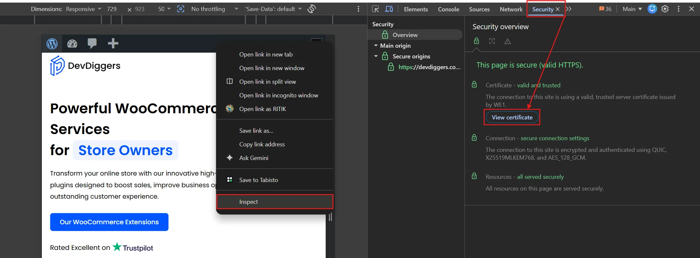Click the screen capture icon in device toolbar

[181, 9]
